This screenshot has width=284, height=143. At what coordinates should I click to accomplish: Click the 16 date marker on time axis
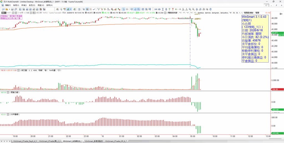point(103,136)
